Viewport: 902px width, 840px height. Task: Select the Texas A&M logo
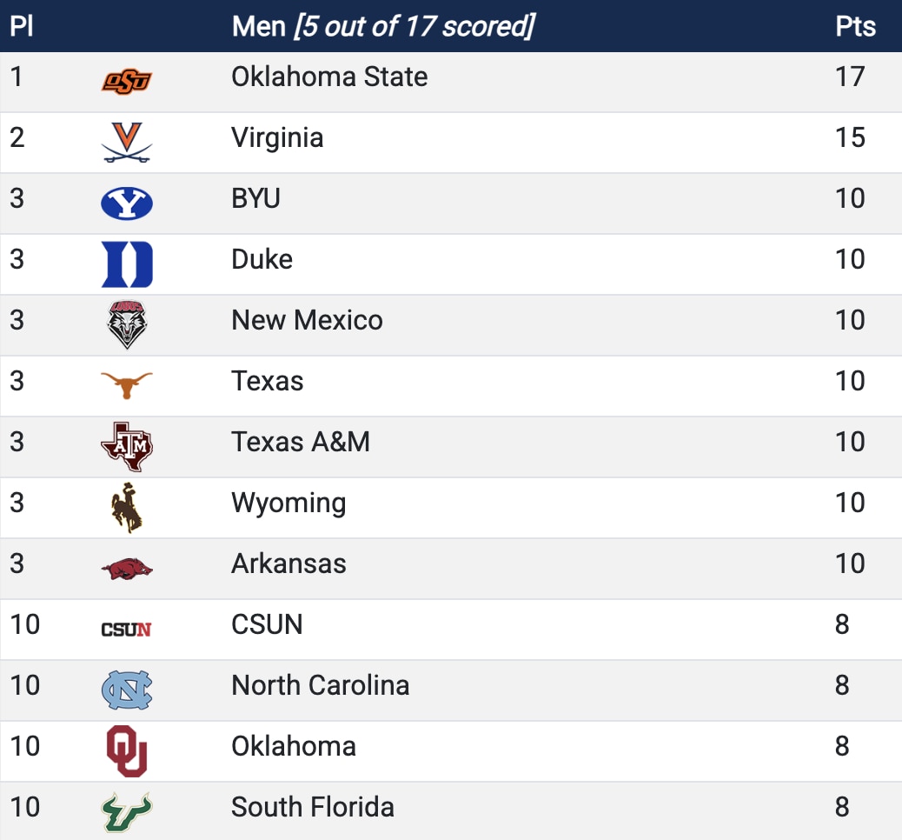point(127,447)
